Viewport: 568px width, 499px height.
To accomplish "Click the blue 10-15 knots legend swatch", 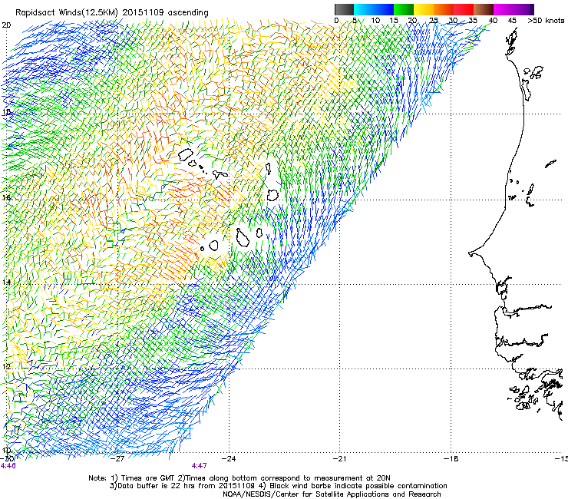I will coord(384,9).
